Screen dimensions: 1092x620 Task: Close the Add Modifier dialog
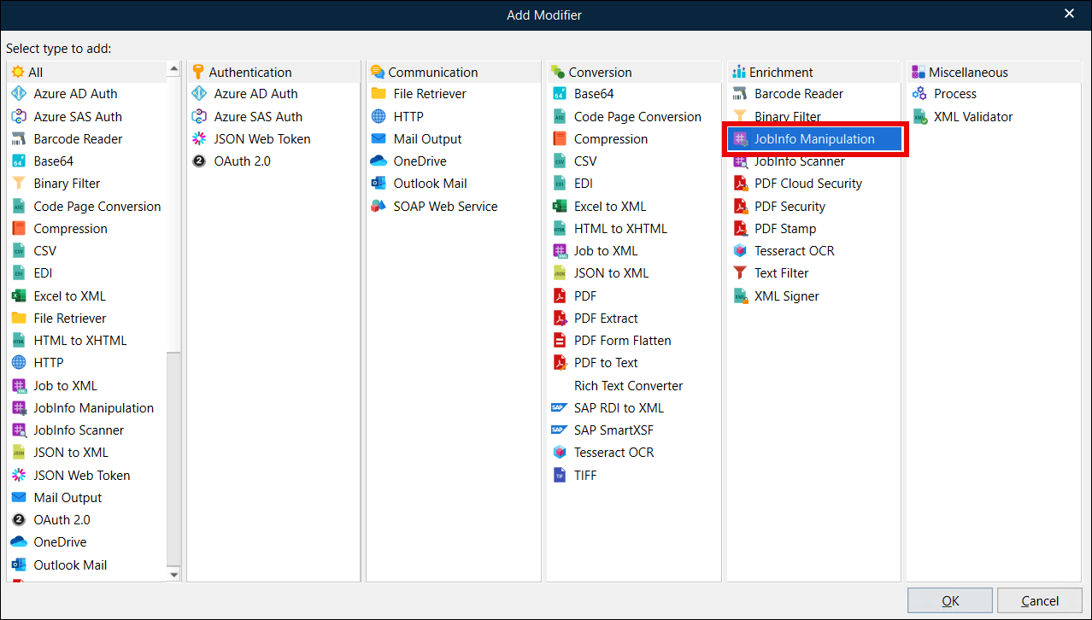coord(1070,14)
